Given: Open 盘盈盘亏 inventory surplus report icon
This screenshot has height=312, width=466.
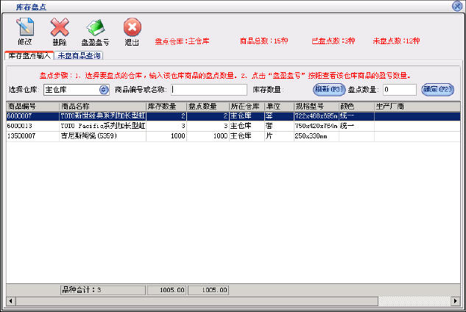Looking at the screenshot, I should (95, 29).
